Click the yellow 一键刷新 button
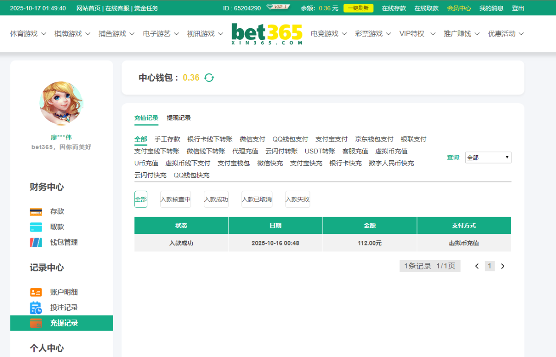Screen dimensions: 556x357 358,8
